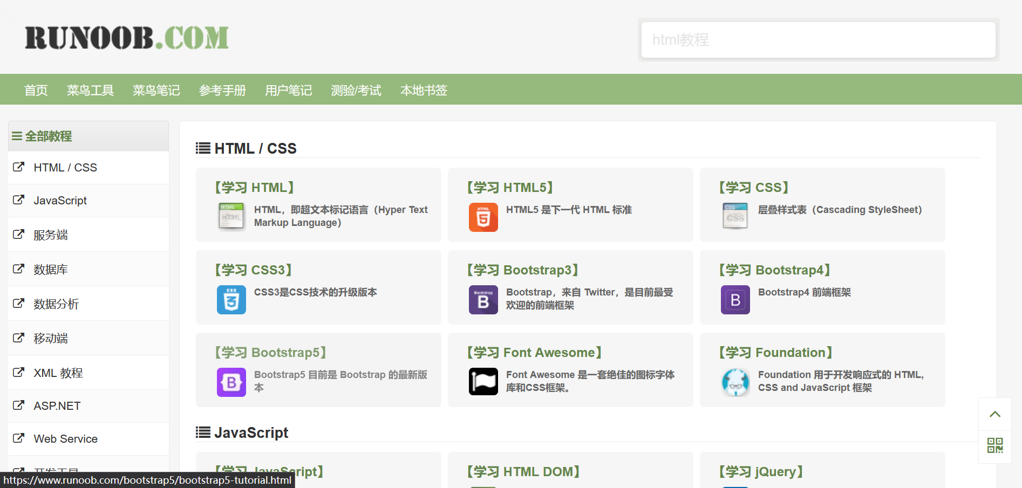Image resolution: width=1022 pixels, height=488 pixels.
Task: Open 【学习 CSS3】 tutorial title
Action: (253, 270)
